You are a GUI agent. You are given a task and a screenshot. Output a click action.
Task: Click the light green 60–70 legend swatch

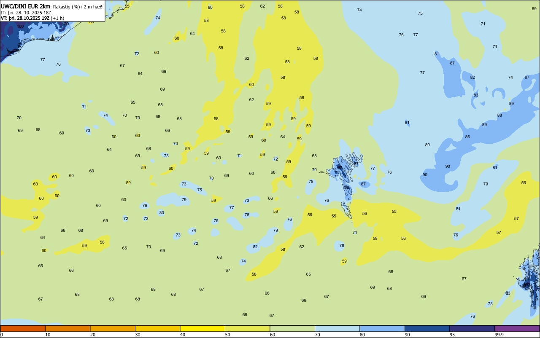tap(292, 328)
